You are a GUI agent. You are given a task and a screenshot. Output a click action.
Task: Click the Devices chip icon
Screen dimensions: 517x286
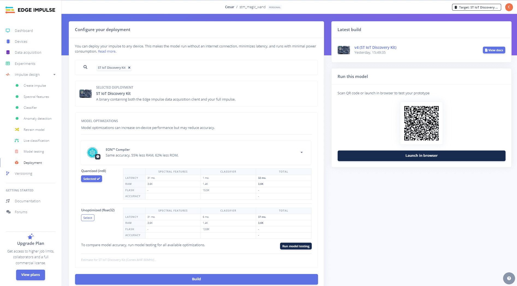(x=8, y=41)
